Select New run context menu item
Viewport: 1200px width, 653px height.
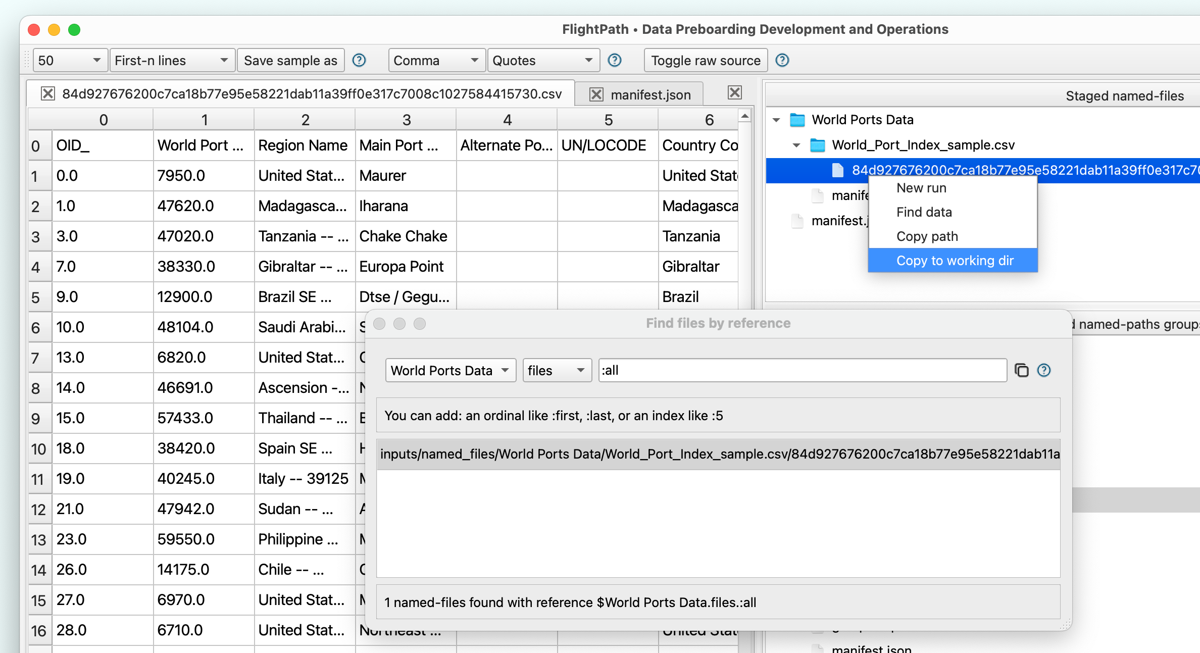point(953,188)
